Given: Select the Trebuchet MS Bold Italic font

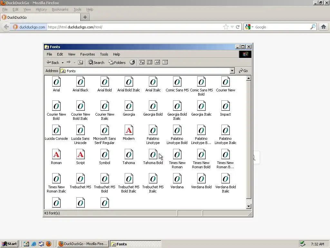Looking at the screenshot, I should pyautogui.click(x=129, y=183).
